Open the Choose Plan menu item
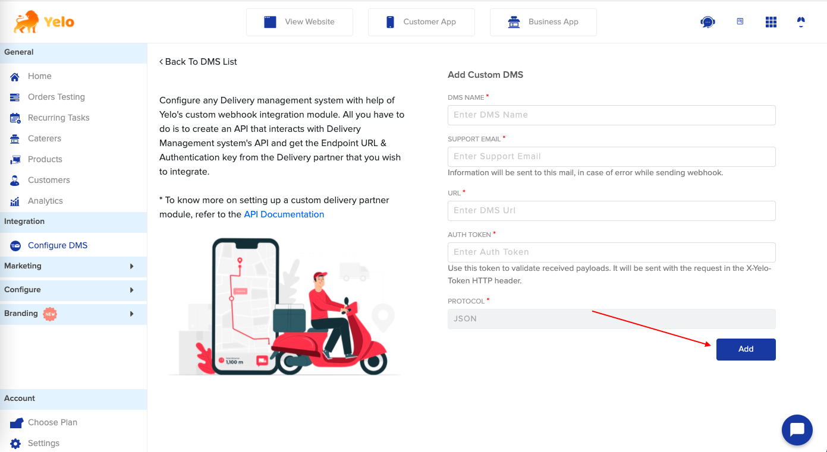This screenshot has width=827, height=452. [x=52, y=422]
